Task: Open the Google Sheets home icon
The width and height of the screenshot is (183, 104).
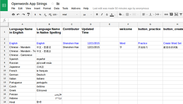Action: point(4,6)
